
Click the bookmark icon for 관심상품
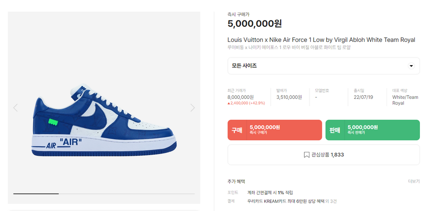307,155
